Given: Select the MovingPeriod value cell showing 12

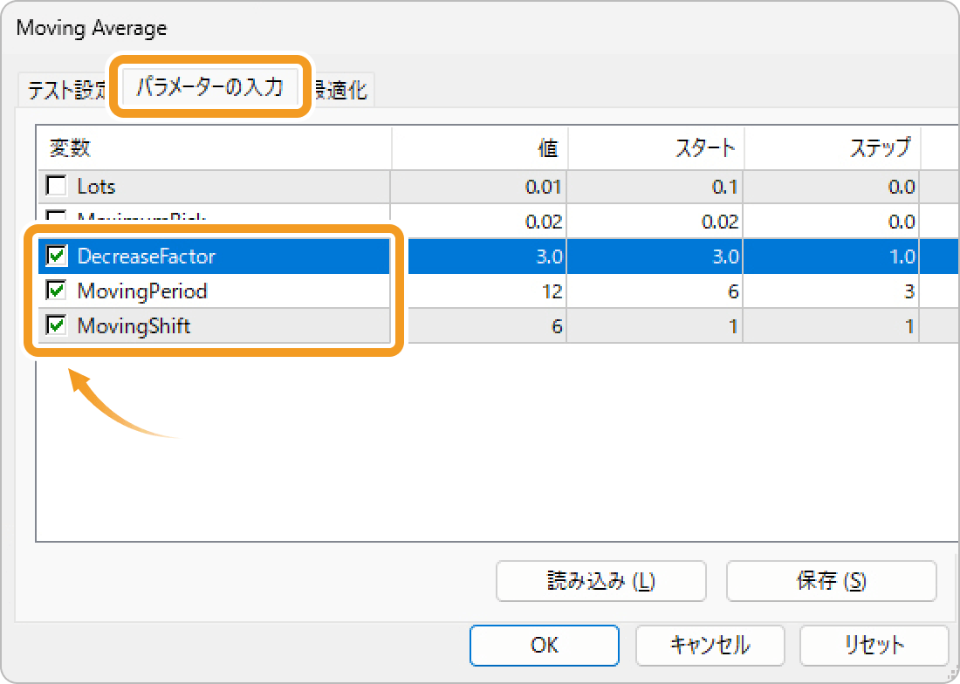Looking at the screenshot, I should (479, 291).
